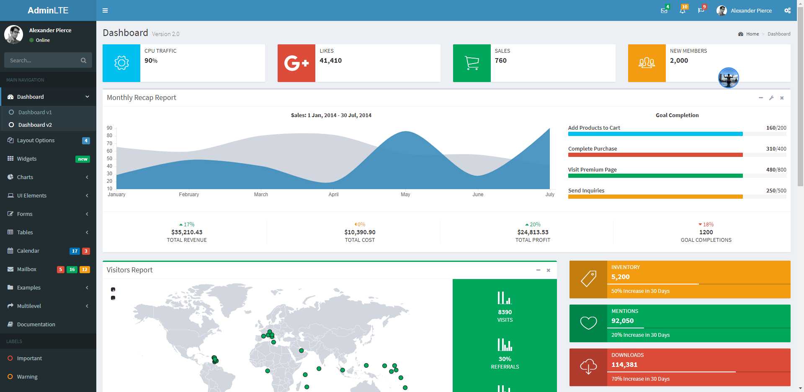Toggle the sidebar hamburger menu
Screen dimensions: 804x392
pos(105,10)
